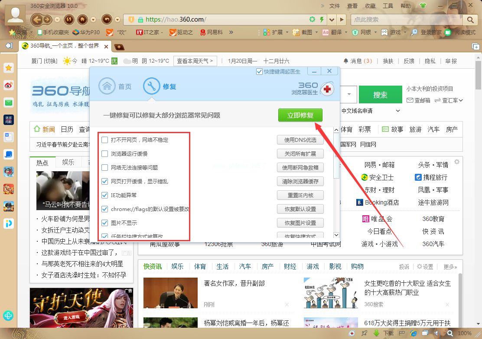Open the IE browser mode icon in status bar

pyautogui.click(x=413, y=333)
